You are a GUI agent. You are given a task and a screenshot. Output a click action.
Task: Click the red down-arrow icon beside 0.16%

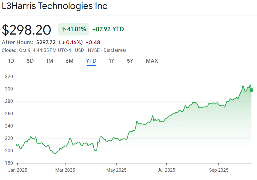[63, 43]
